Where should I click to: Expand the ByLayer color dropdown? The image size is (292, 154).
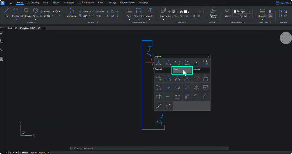coord(249,11)
